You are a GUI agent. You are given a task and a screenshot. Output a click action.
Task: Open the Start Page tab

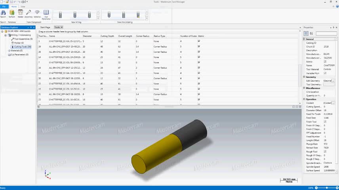[45, 27]
